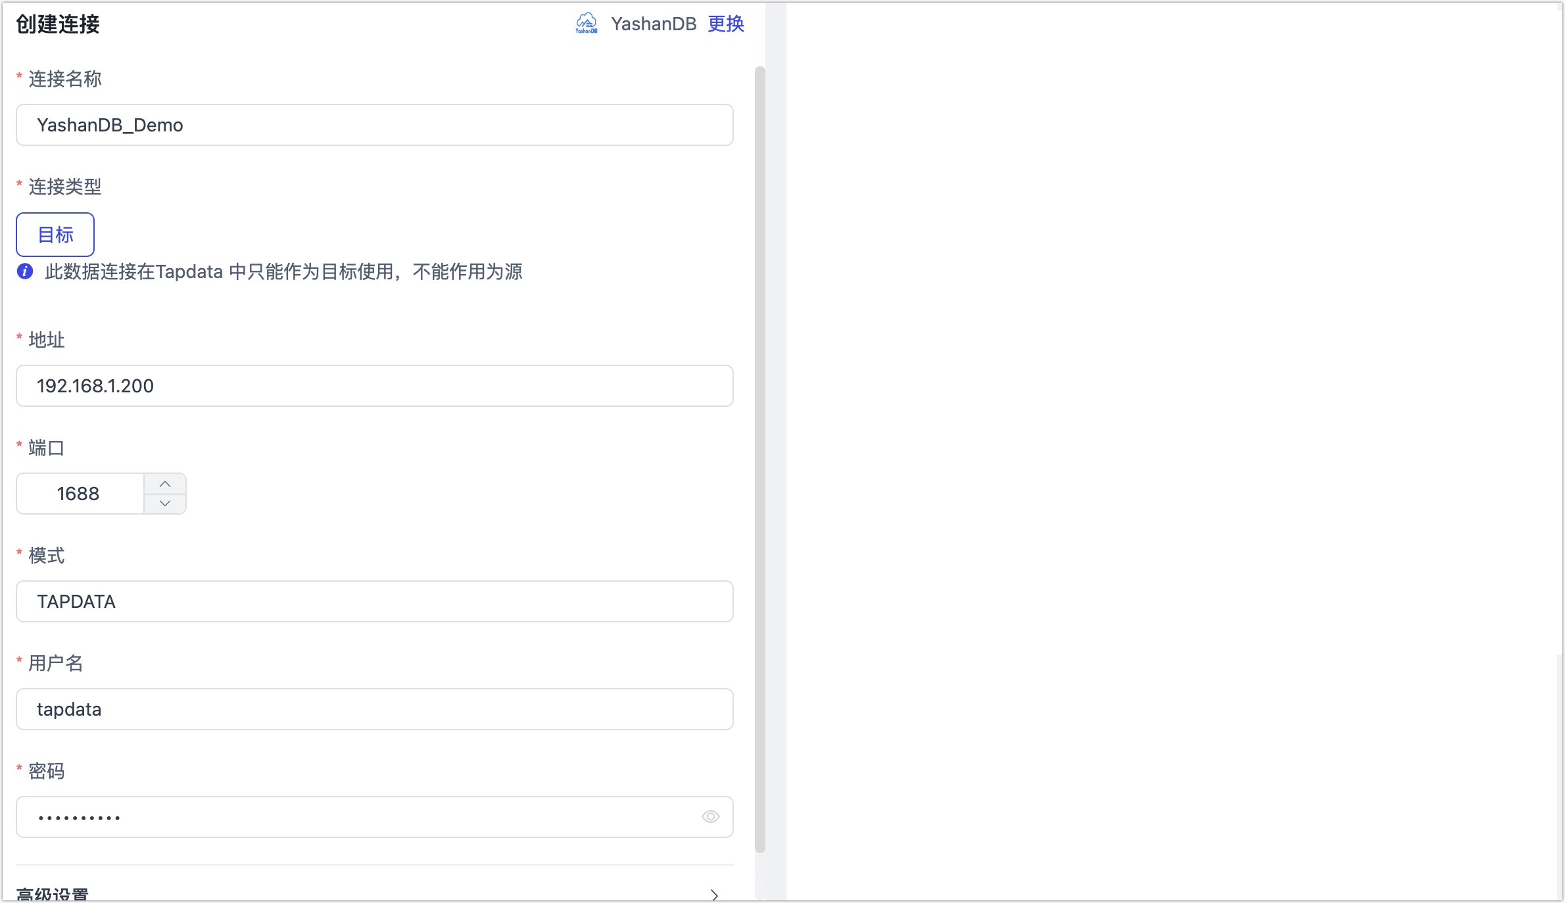The image size is (1565, 903).
Task: Open the TAPDATA mode selector
Action: pos(374,601)
